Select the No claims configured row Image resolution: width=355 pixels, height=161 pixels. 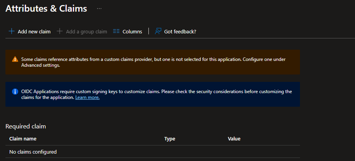[x=33, y=152]
